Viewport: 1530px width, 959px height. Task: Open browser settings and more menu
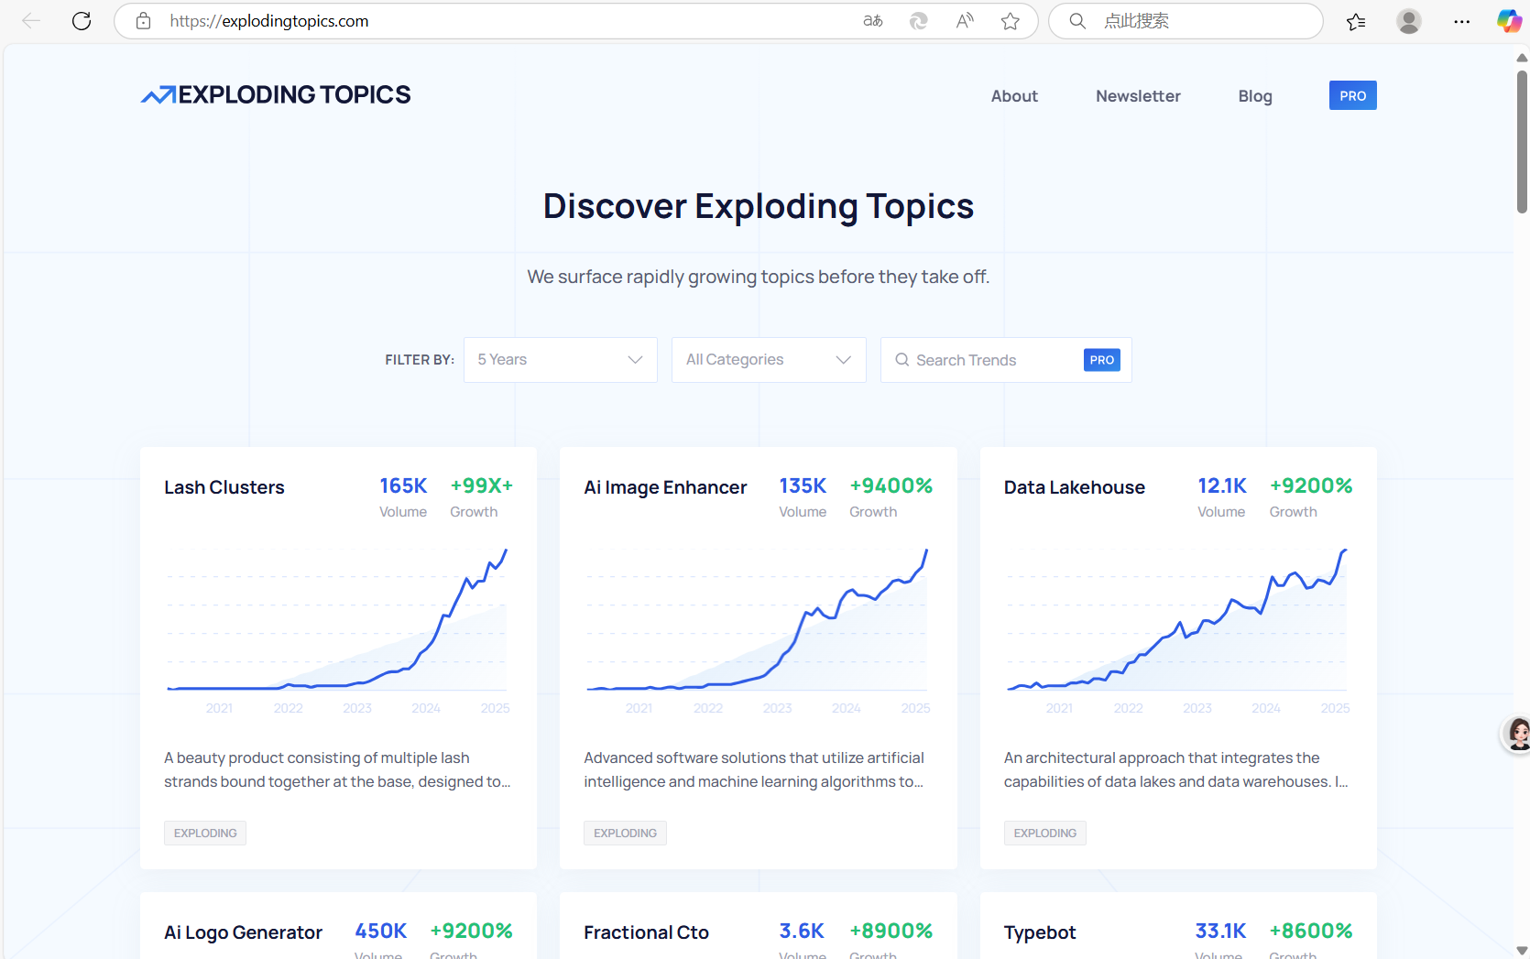(x=1462, y=21)
